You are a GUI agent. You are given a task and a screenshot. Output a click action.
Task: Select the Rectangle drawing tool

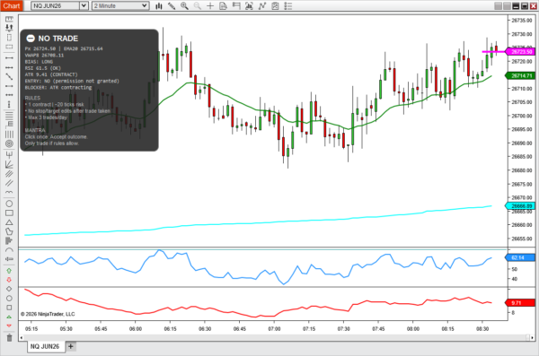click(x=9, y=213)
